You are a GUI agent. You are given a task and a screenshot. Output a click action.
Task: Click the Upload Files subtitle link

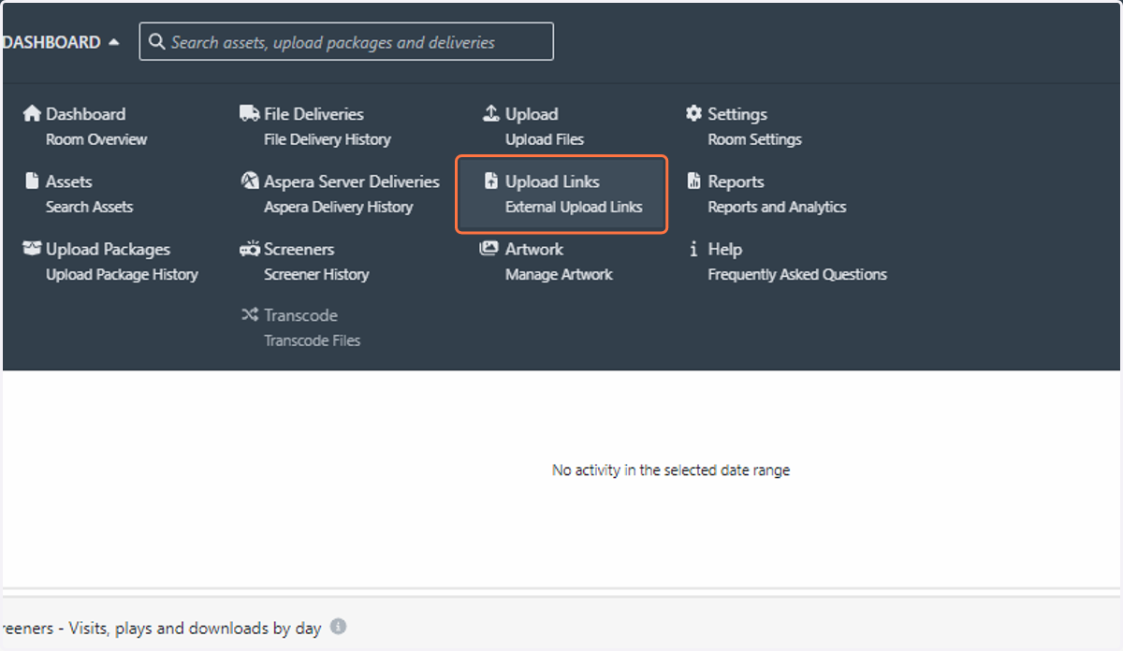(545, 139)
